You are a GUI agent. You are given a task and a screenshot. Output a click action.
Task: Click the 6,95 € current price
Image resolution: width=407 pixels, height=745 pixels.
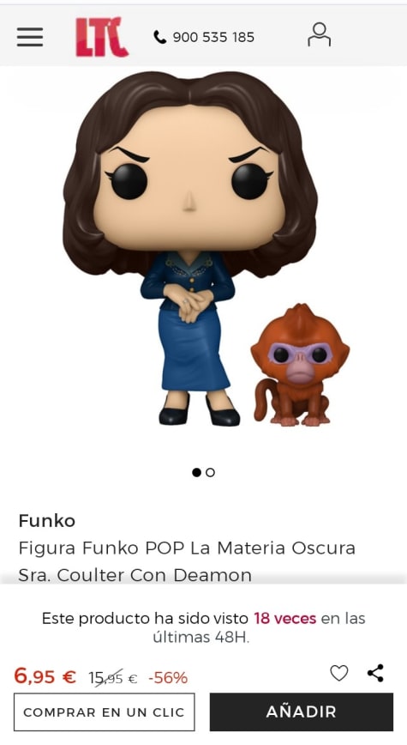(x=45, y=675)
